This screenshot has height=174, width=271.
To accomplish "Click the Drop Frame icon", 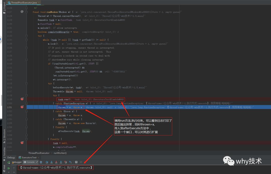I will coord(66,162).
